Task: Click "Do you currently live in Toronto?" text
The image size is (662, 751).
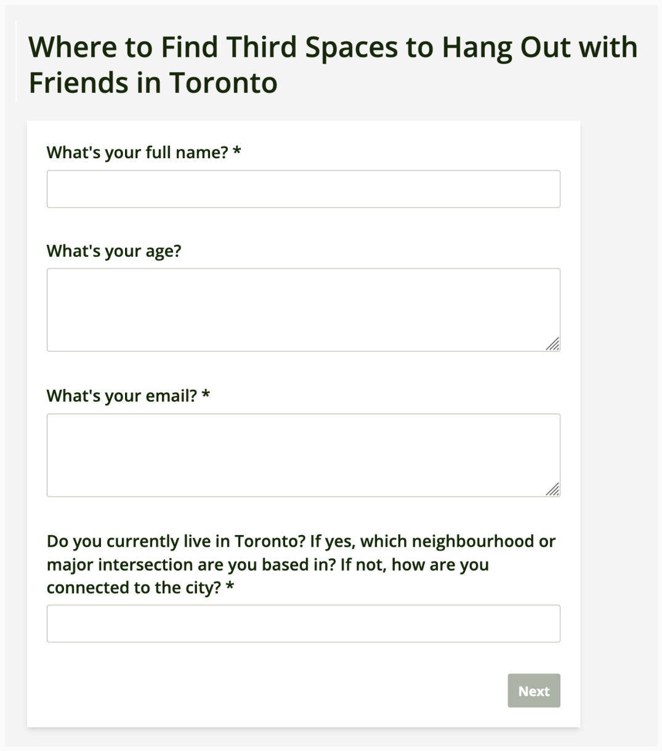Action: pos(176,542)
